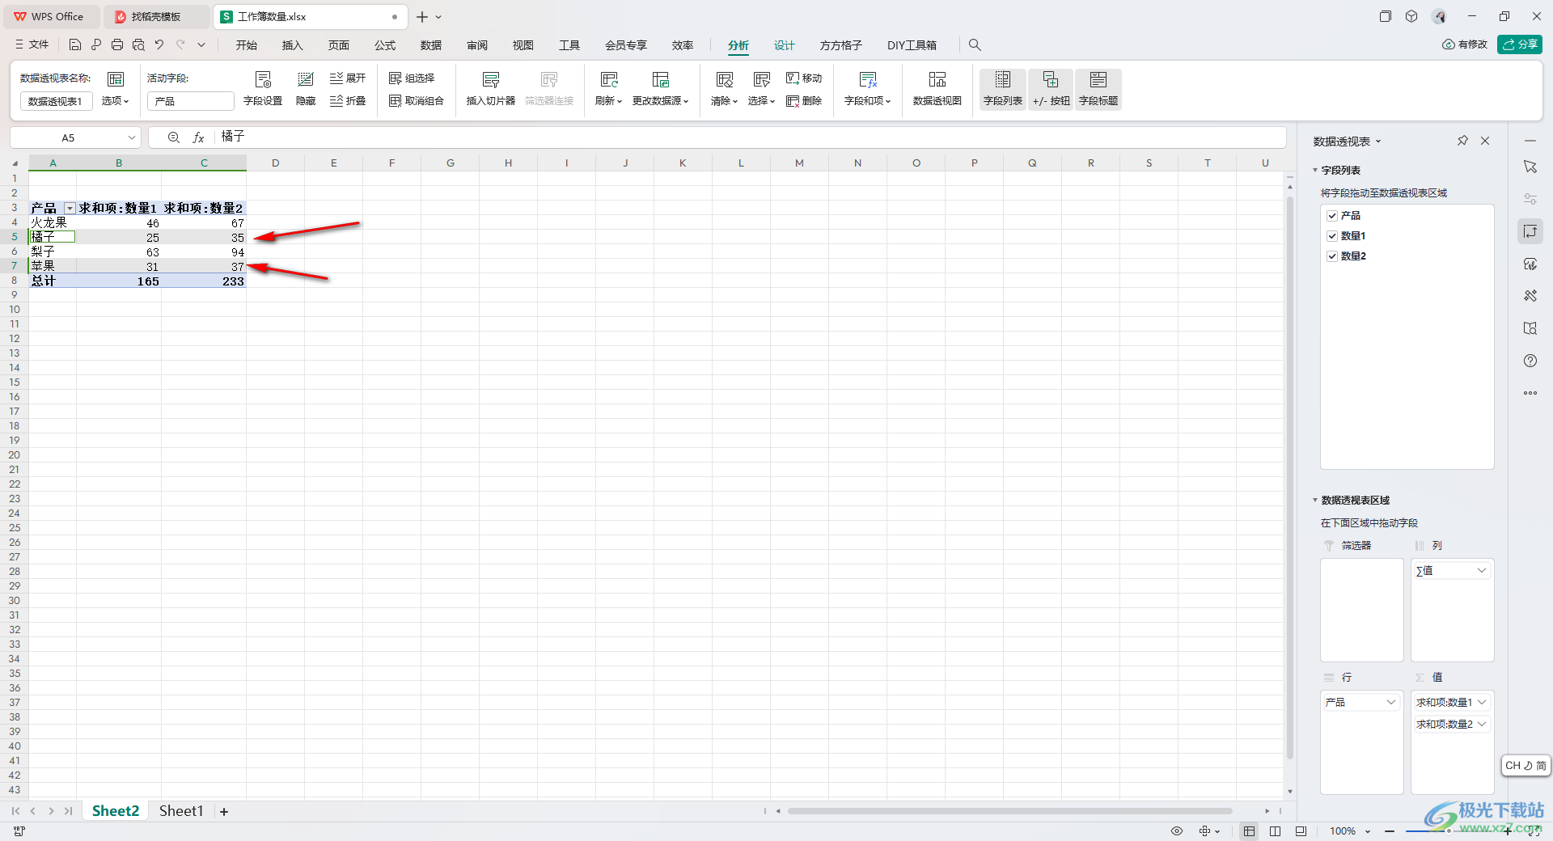Screen dimensions: 1553x841
Task: Open 产品 filter dropdown in cell A3
Action: coord(70,209)
